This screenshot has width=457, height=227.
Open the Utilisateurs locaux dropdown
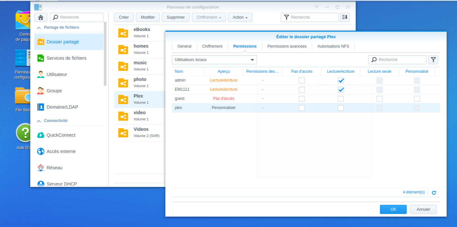214,60
